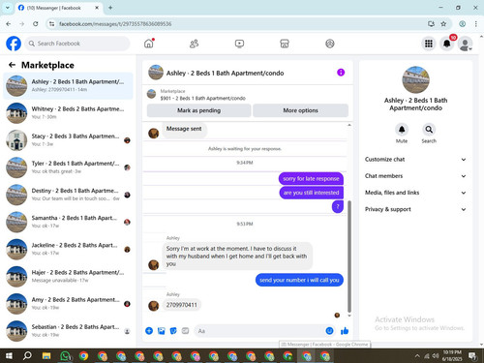
Task: Open Samantha 2 Beds 1 Bath chat
Action: click(68, 222)
